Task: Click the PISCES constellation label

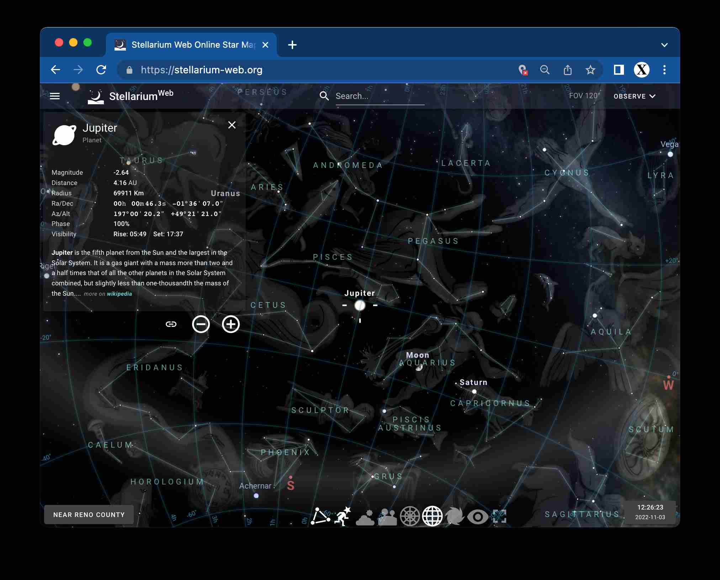Action: 333,257
